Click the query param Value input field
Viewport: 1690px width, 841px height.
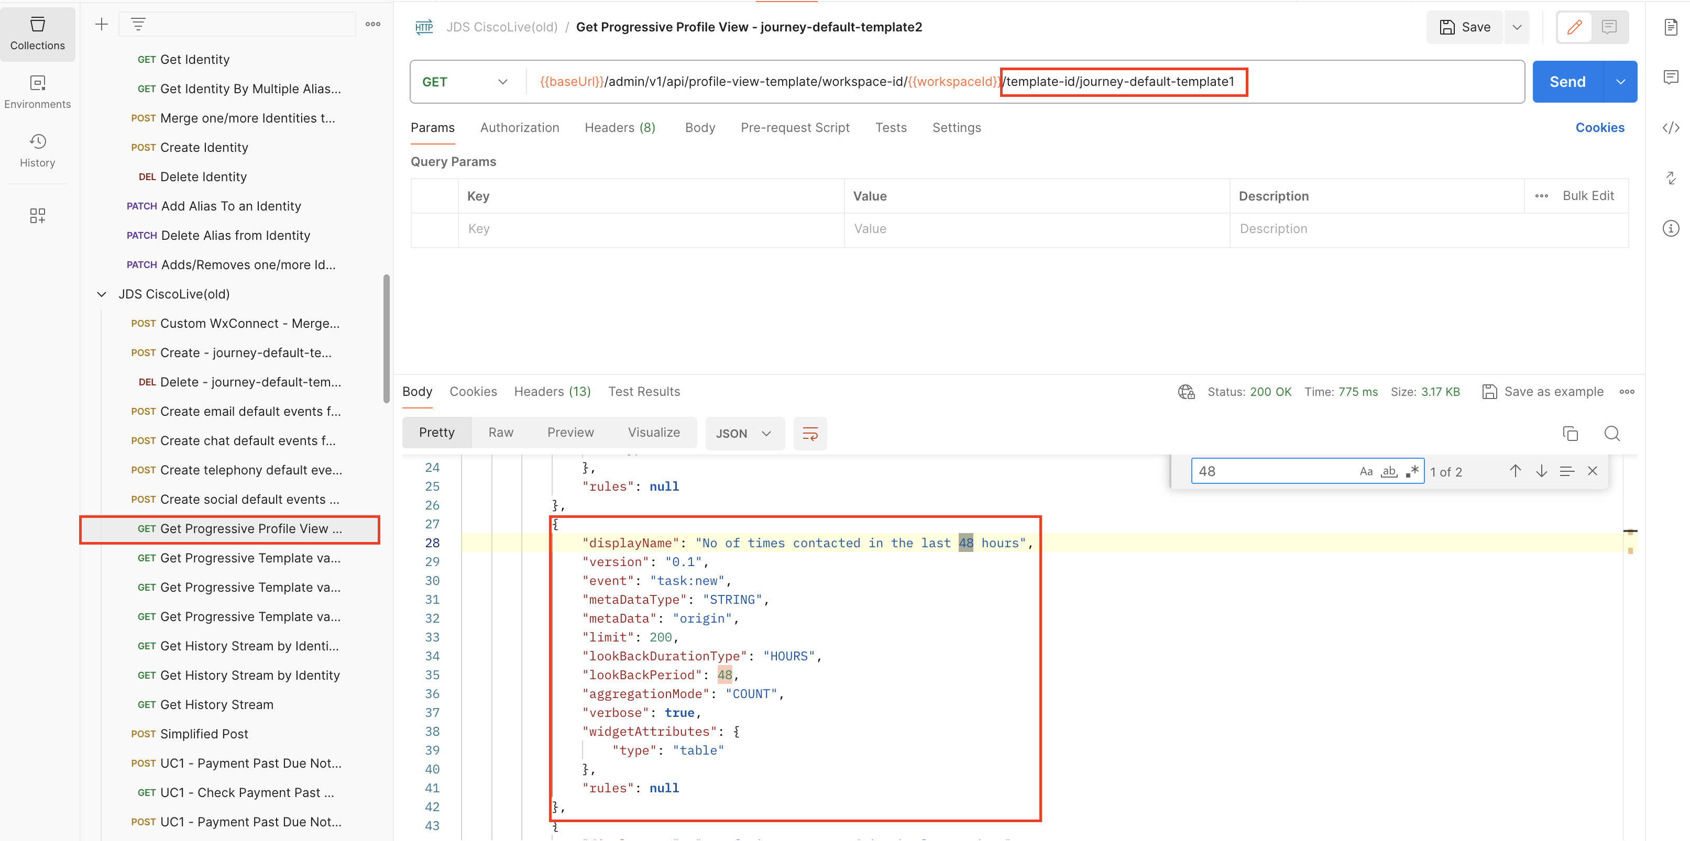click(1037, 229)
